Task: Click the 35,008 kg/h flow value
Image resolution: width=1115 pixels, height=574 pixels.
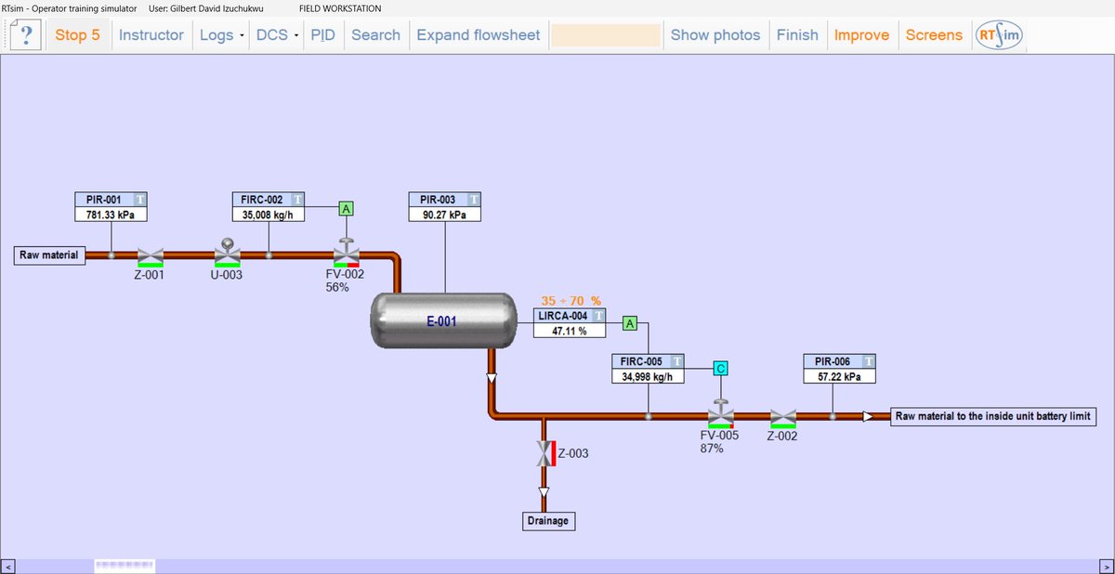Action: click(x=269, y=214)
